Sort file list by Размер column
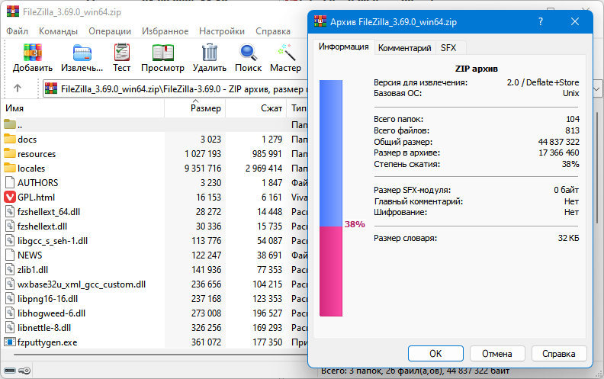Viewport: 604px width, 379px height. pyautogui.click(x=195, y=108)
